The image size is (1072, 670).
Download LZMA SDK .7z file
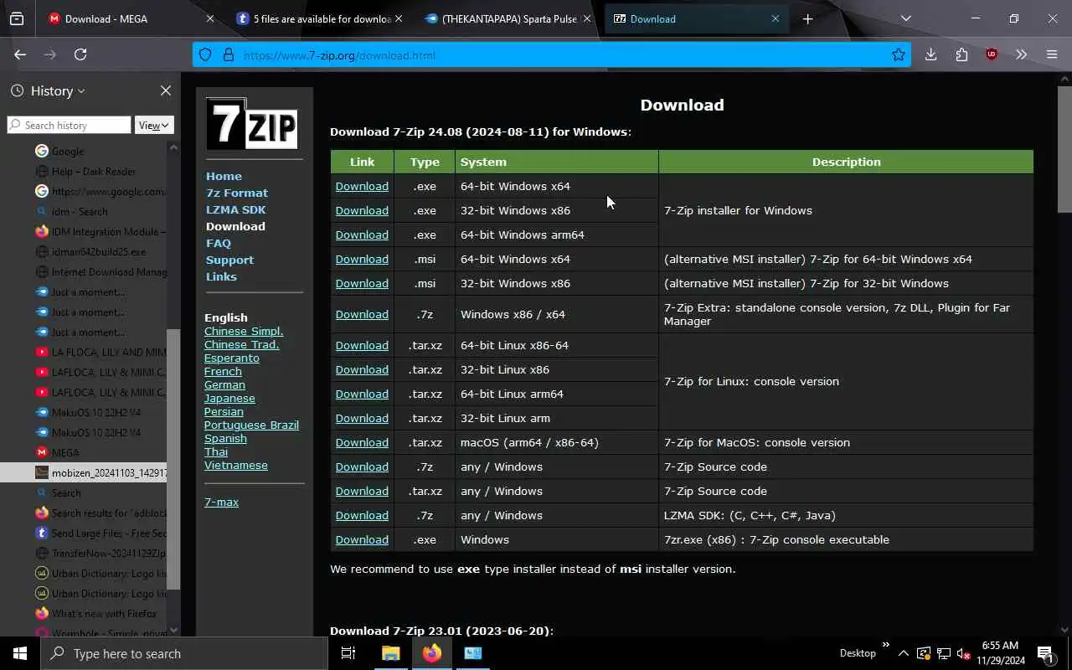tap(362, 515)
